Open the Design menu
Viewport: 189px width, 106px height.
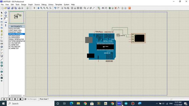coord(24,5)
